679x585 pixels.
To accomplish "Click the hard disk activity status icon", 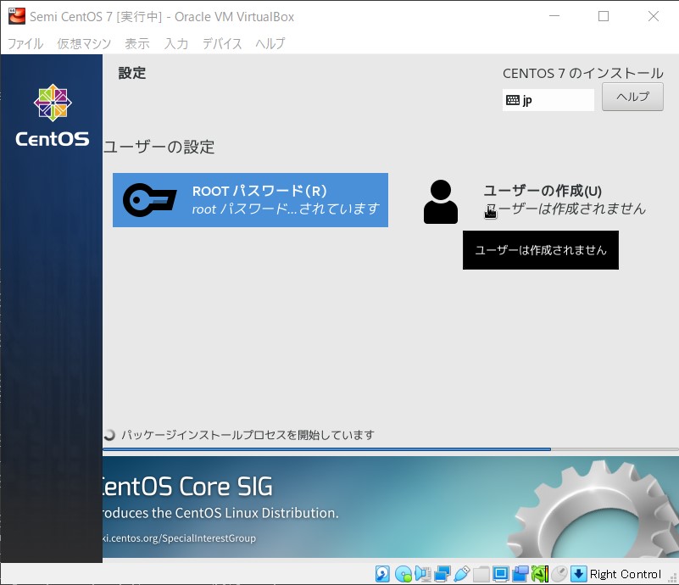I will pyautogui.click(x=382, y=574).
